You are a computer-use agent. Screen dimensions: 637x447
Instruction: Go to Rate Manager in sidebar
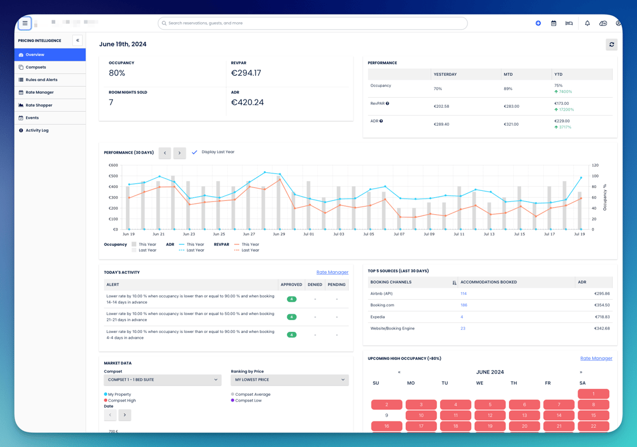tap(50, 92)
